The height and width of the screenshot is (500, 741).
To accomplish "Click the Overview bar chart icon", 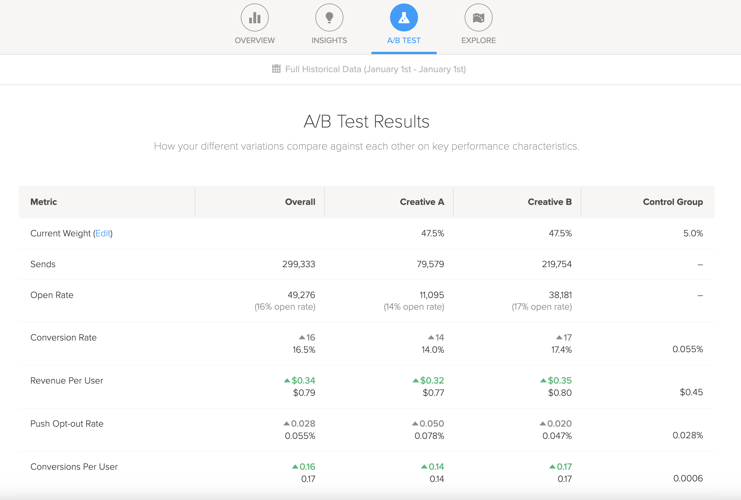I will (254, 17).
